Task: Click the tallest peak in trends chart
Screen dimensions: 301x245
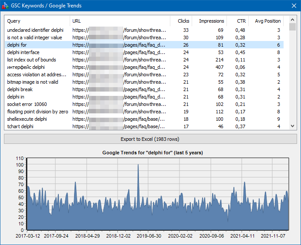Action: (x=138, y=166)
